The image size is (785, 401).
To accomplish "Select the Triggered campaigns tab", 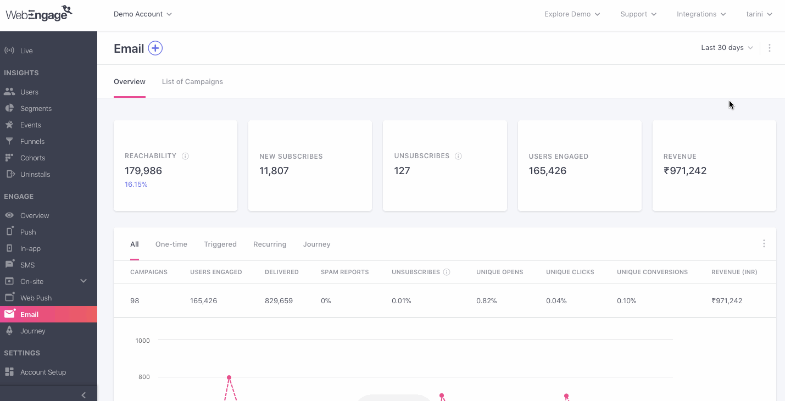I will click(x=220, y=244).
